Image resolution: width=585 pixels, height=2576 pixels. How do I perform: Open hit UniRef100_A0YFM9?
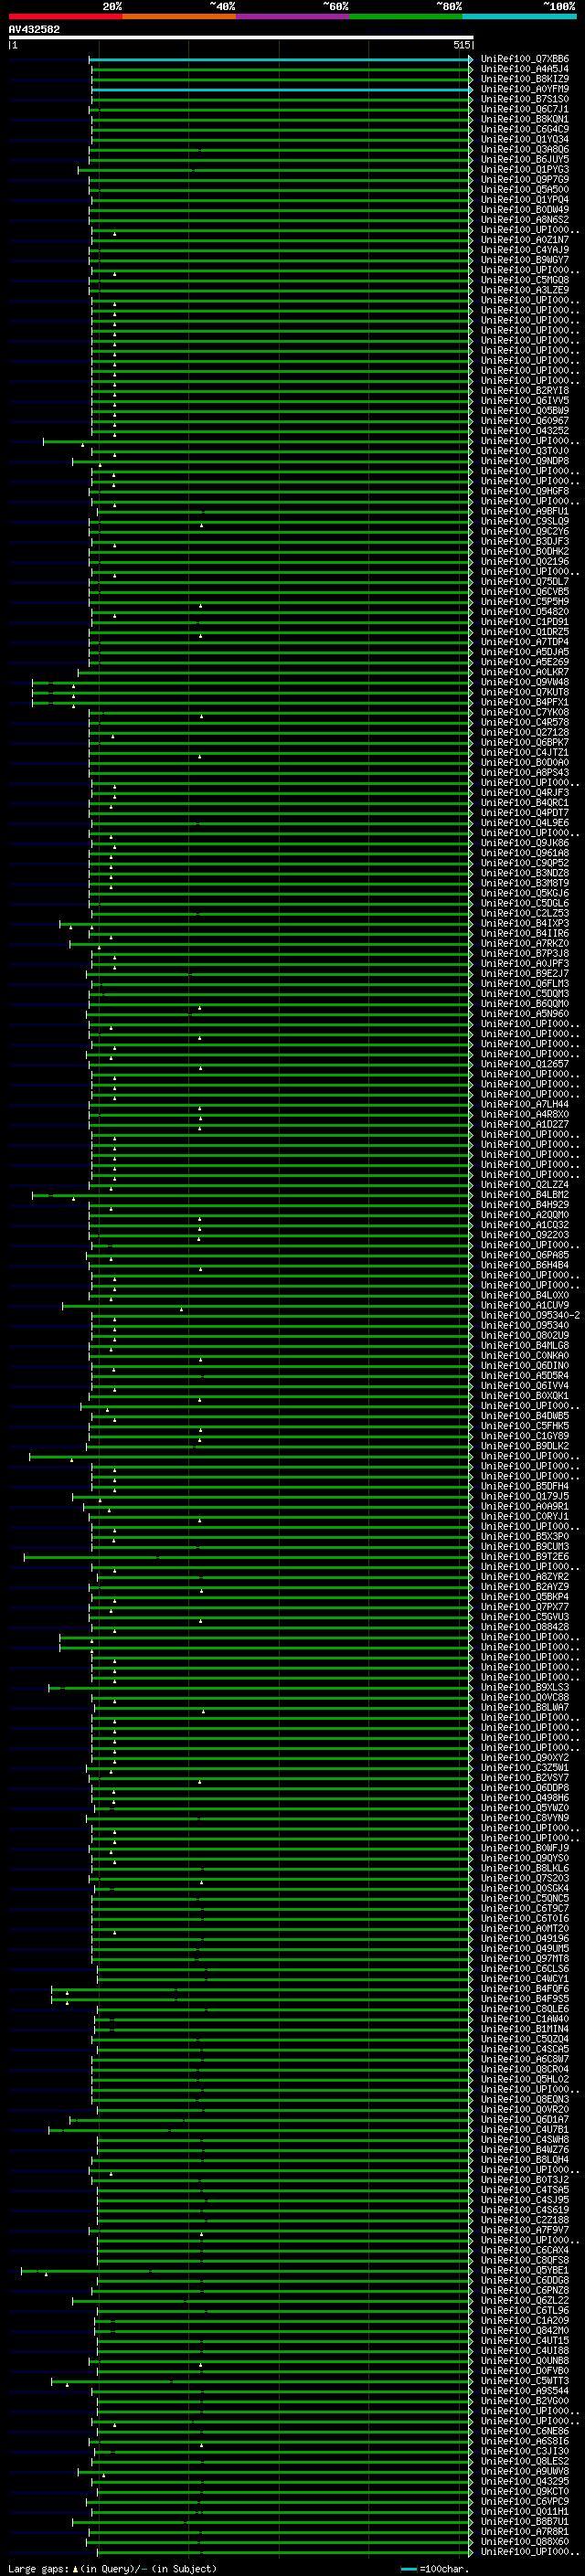[x=525, y=89]
